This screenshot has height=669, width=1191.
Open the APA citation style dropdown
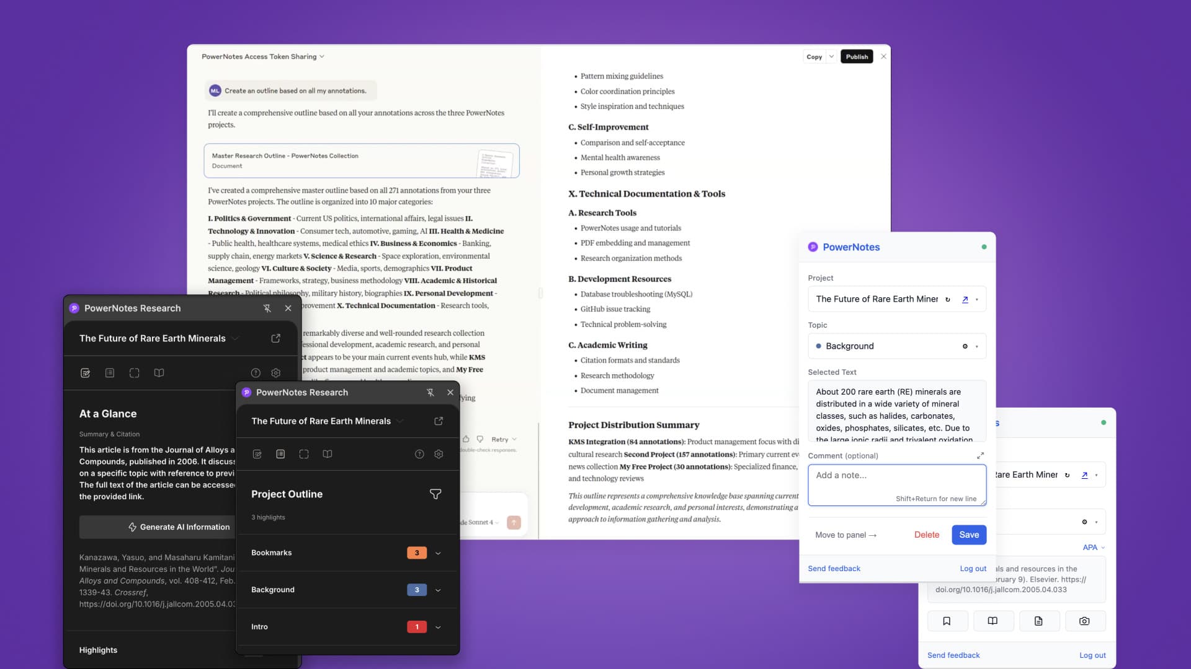1094,547
